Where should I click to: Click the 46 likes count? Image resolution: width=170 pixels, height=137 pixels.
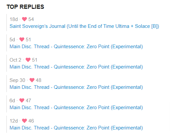31,121
